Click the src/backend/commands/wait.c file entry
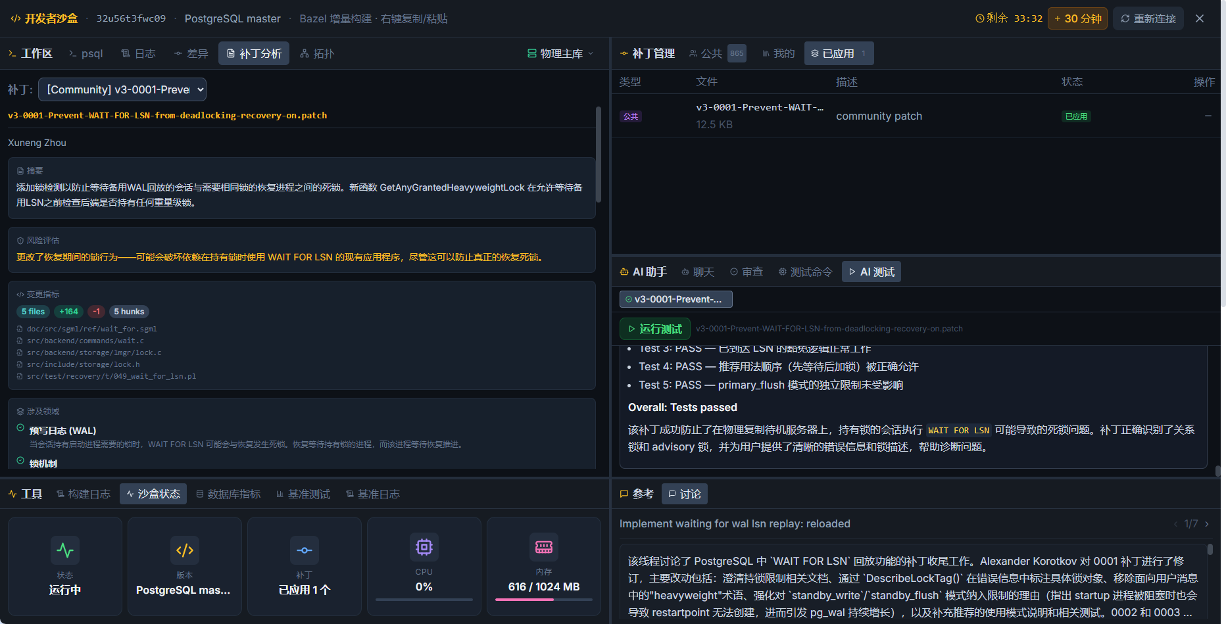This screenshot has width=1226, height=624. pyautogui.click(x=85, y=341)
